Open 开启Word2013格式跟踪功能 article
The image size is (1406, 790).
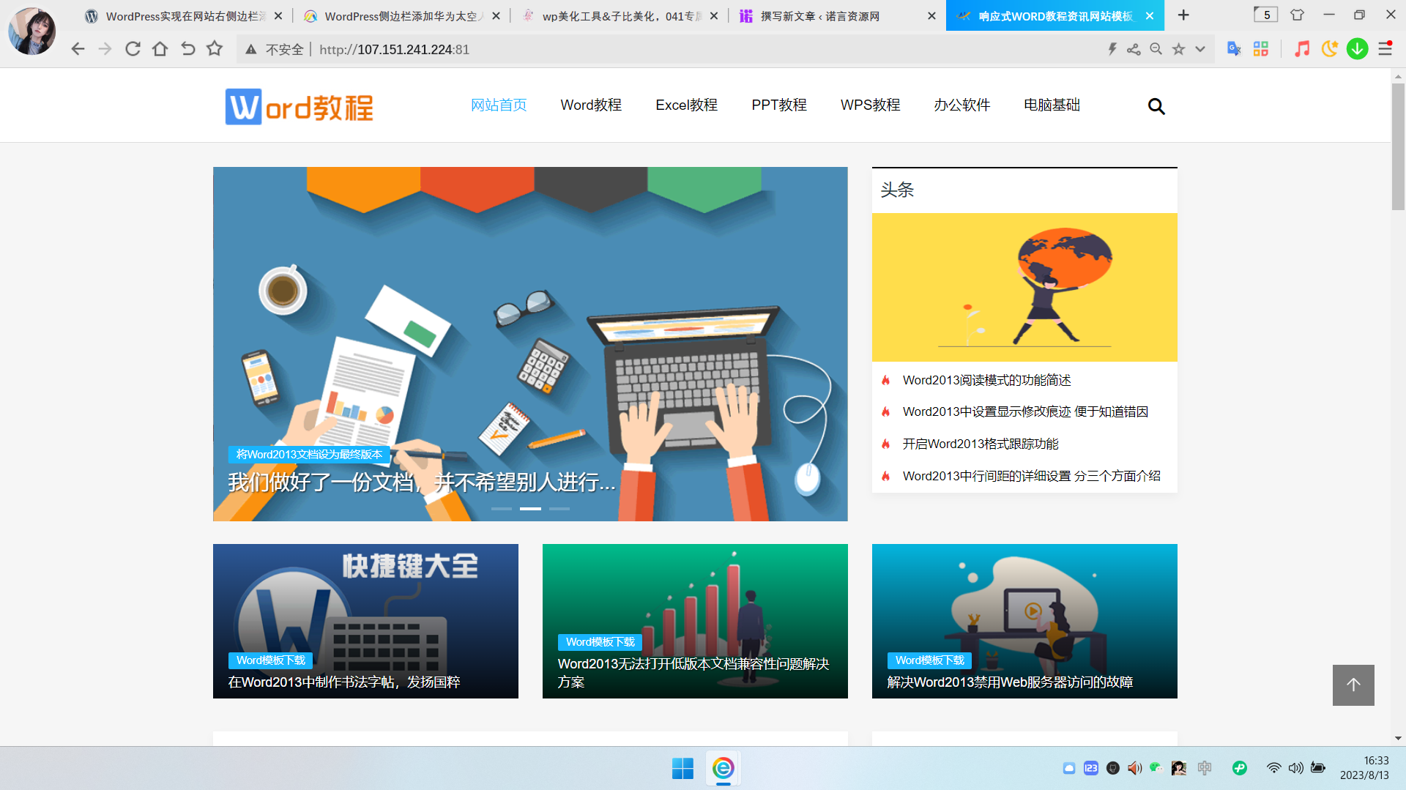point(981,444)
